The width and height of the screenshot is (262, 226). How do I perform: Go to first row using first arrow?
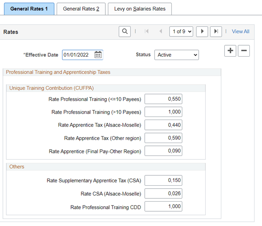coord(147,31)
